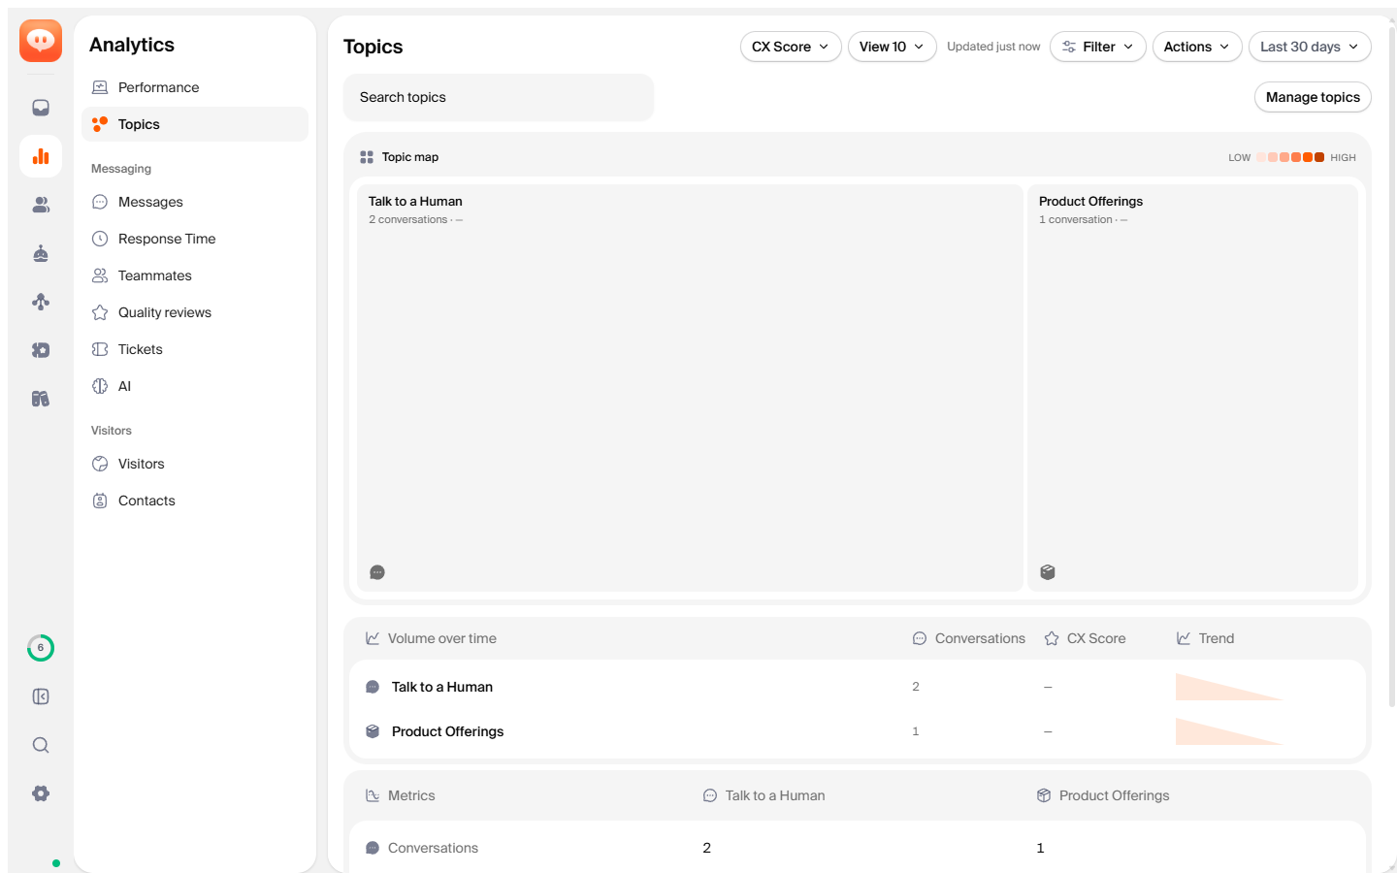The image size is (1397, 873).
Task: Select Topics in Analytics menu
Action: click(x=195, y=124)
